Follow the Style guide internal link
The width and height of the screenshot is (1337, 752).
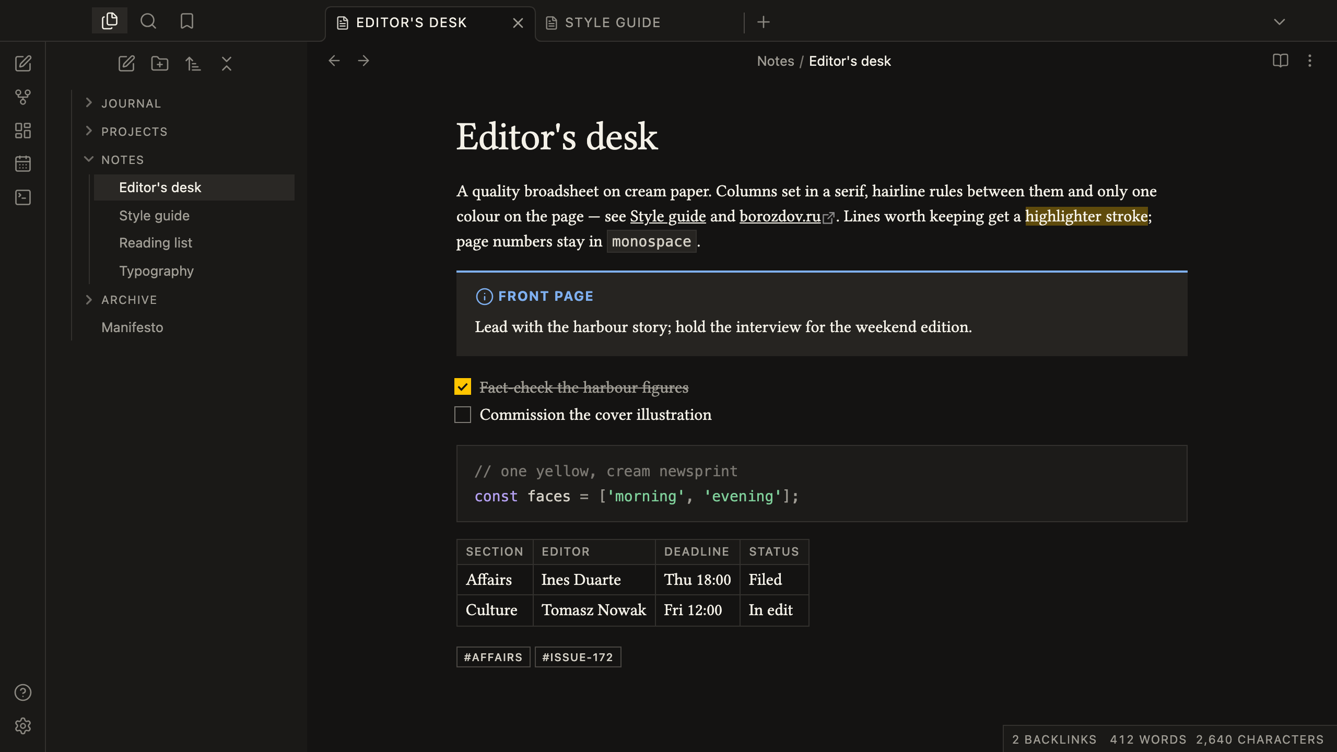[668, 216]
